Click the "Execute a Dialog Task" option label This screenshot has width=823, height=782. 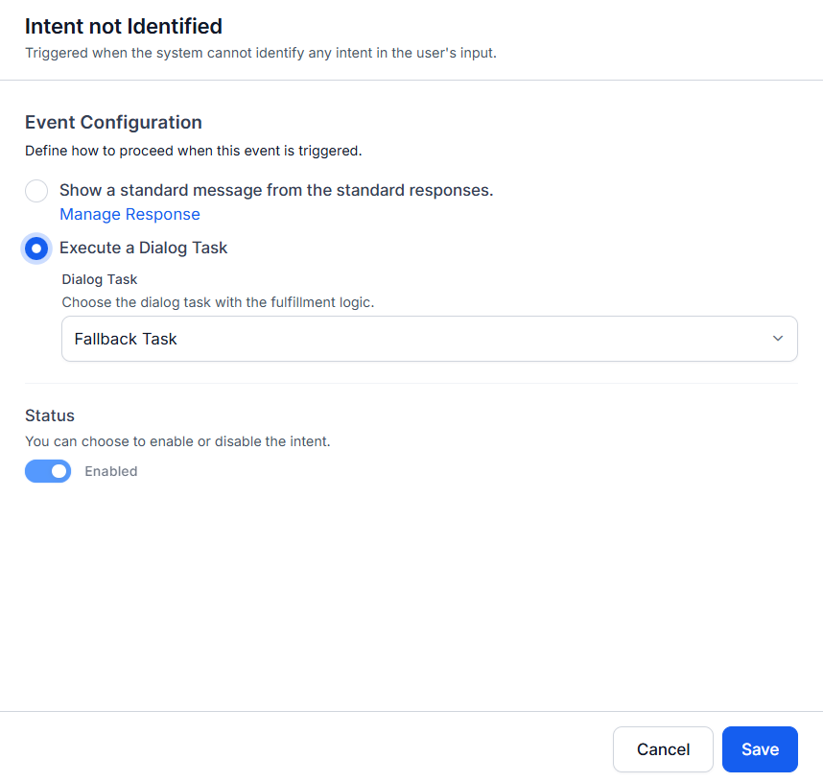pos(144,248)
